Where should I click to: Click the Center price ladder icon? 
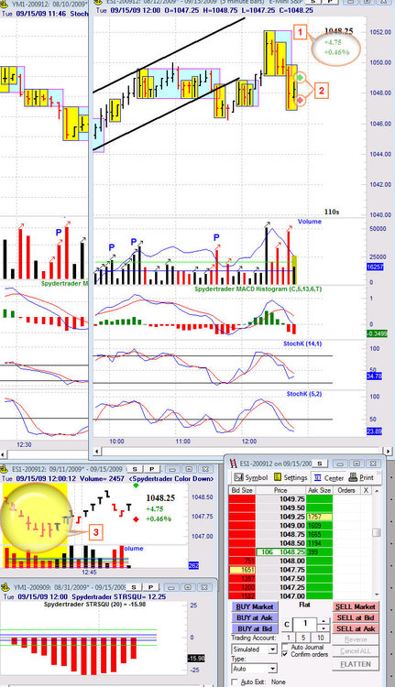(318, 477)
